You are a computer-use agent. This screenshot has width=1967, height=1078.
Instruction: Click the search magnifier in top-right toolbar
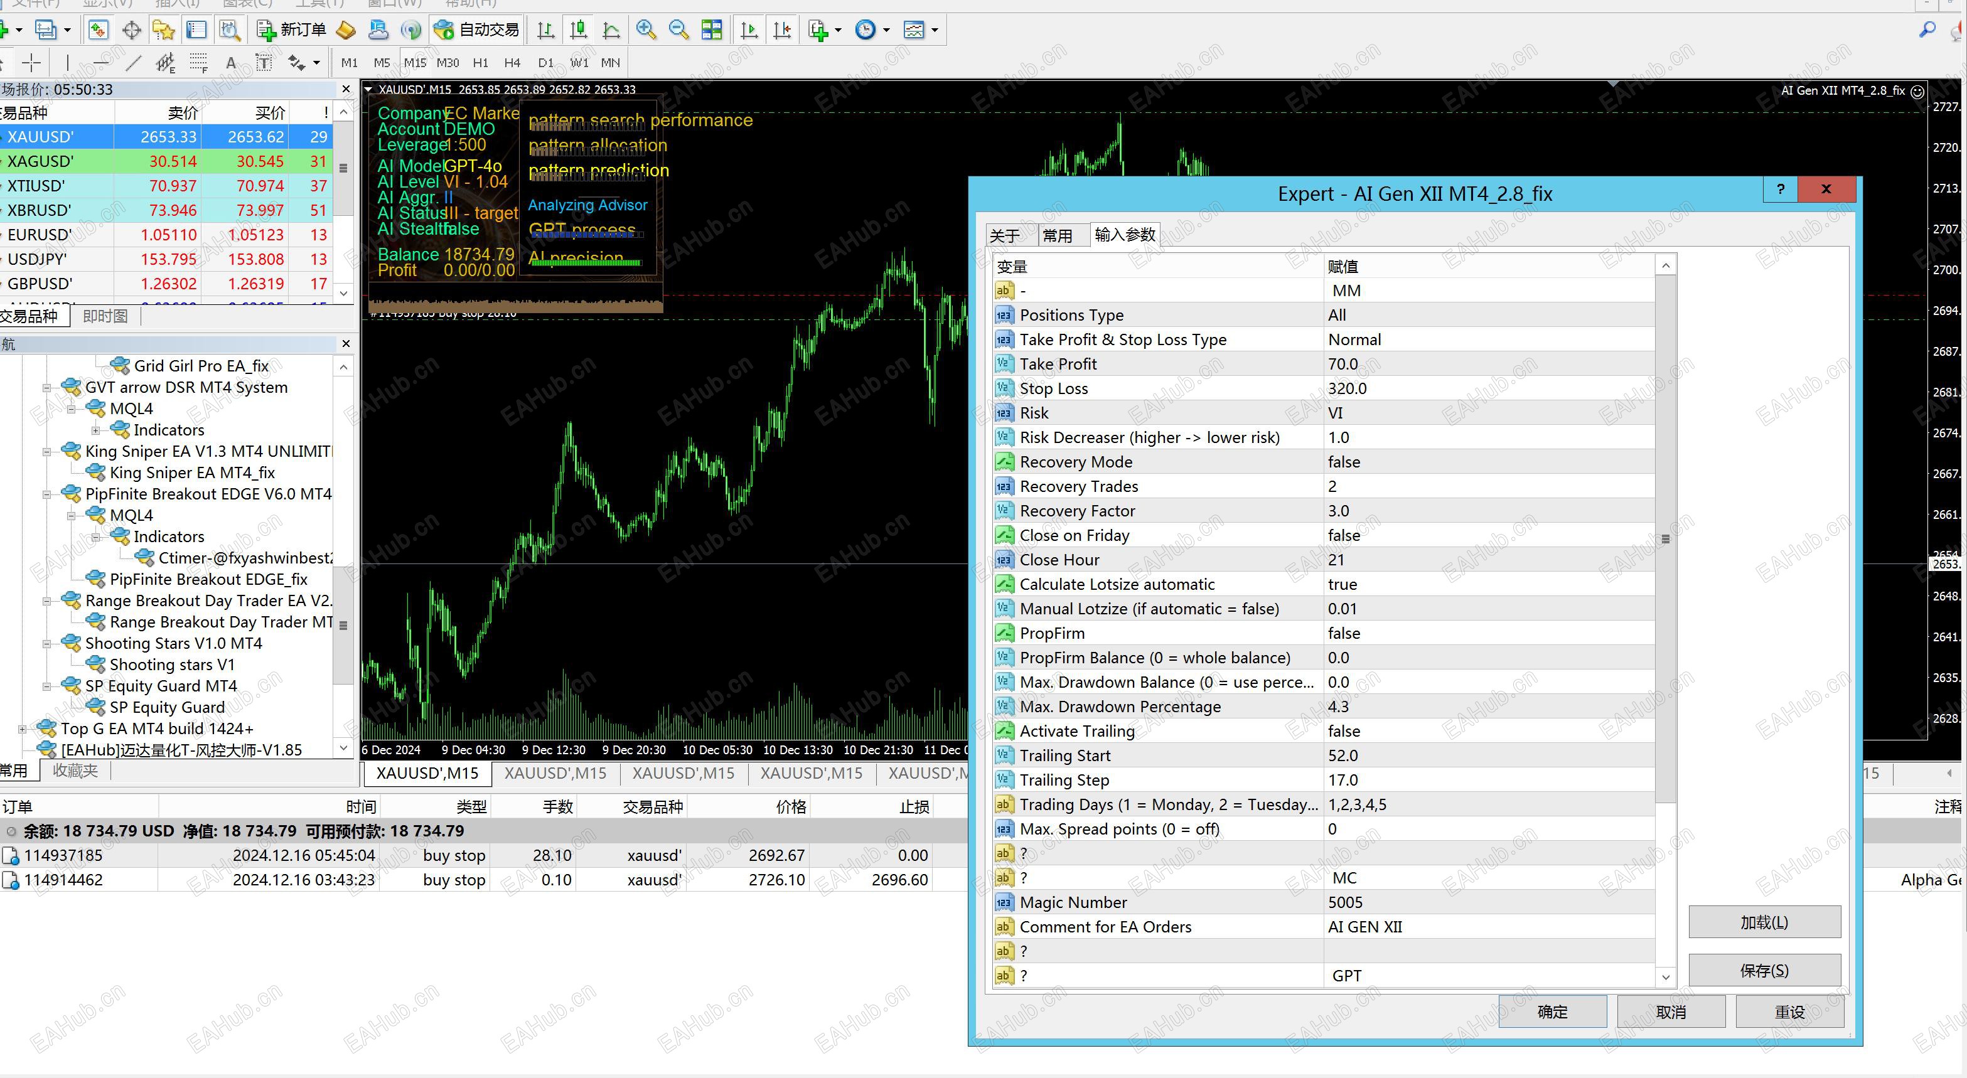tap(1927, 29)
